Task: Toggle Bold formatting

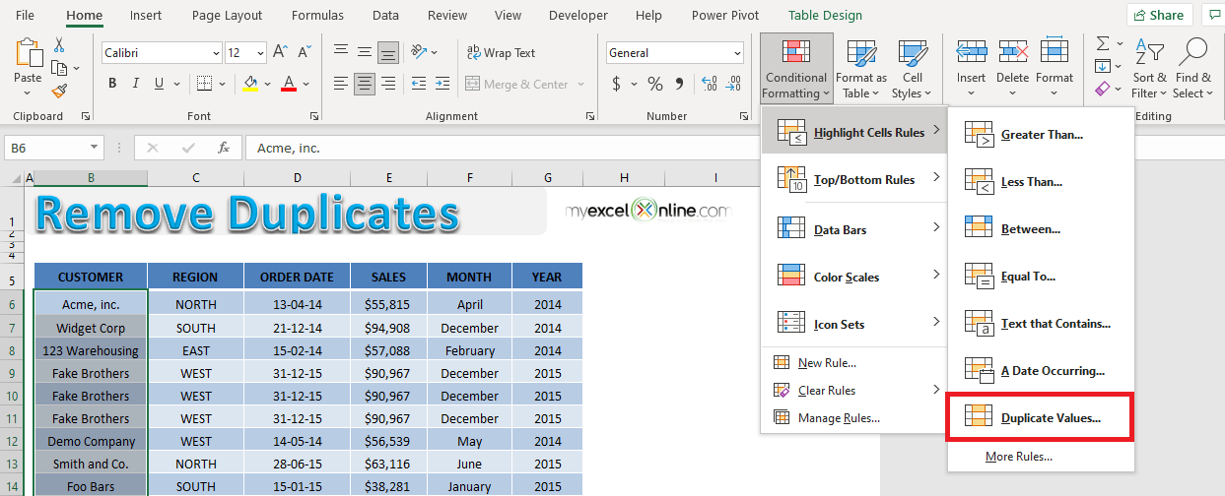Action: 113,84
